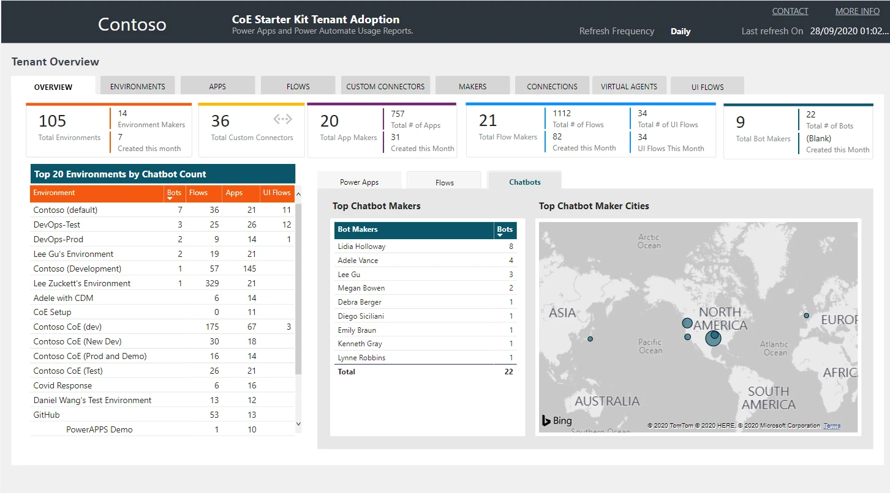The height and width of the screenshot is (493, 890).
Task: Open the CONTACT link
Action: 790,11
